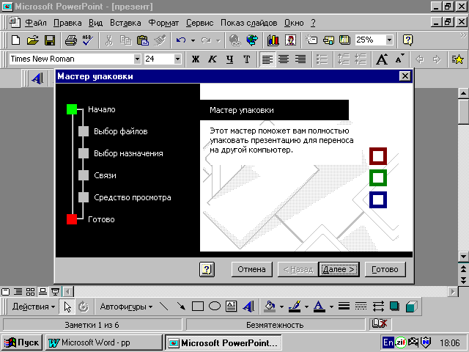The width and height of the screenshot is (469, 352).
Task: Open a file with the folder icon
Action: click(x=32, y=40)
